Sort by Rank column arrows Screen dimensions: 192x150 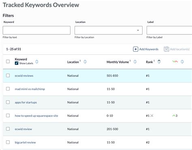point(159,62)
